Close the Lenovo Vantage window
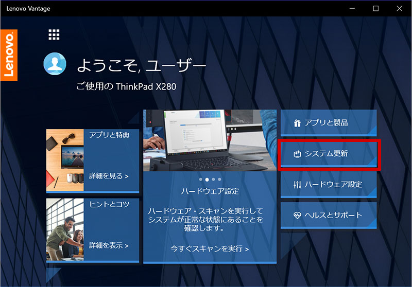 pos(400,8)
